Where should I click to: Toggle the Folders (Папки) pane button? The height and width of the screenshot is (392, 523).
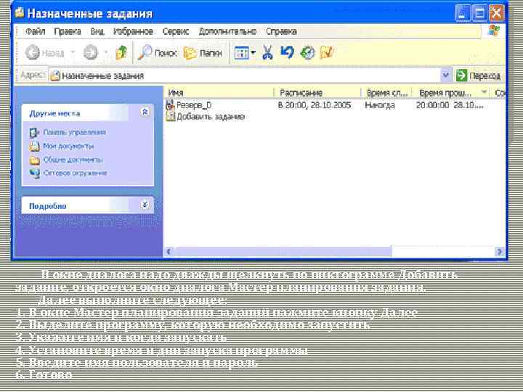click(203, 53)
